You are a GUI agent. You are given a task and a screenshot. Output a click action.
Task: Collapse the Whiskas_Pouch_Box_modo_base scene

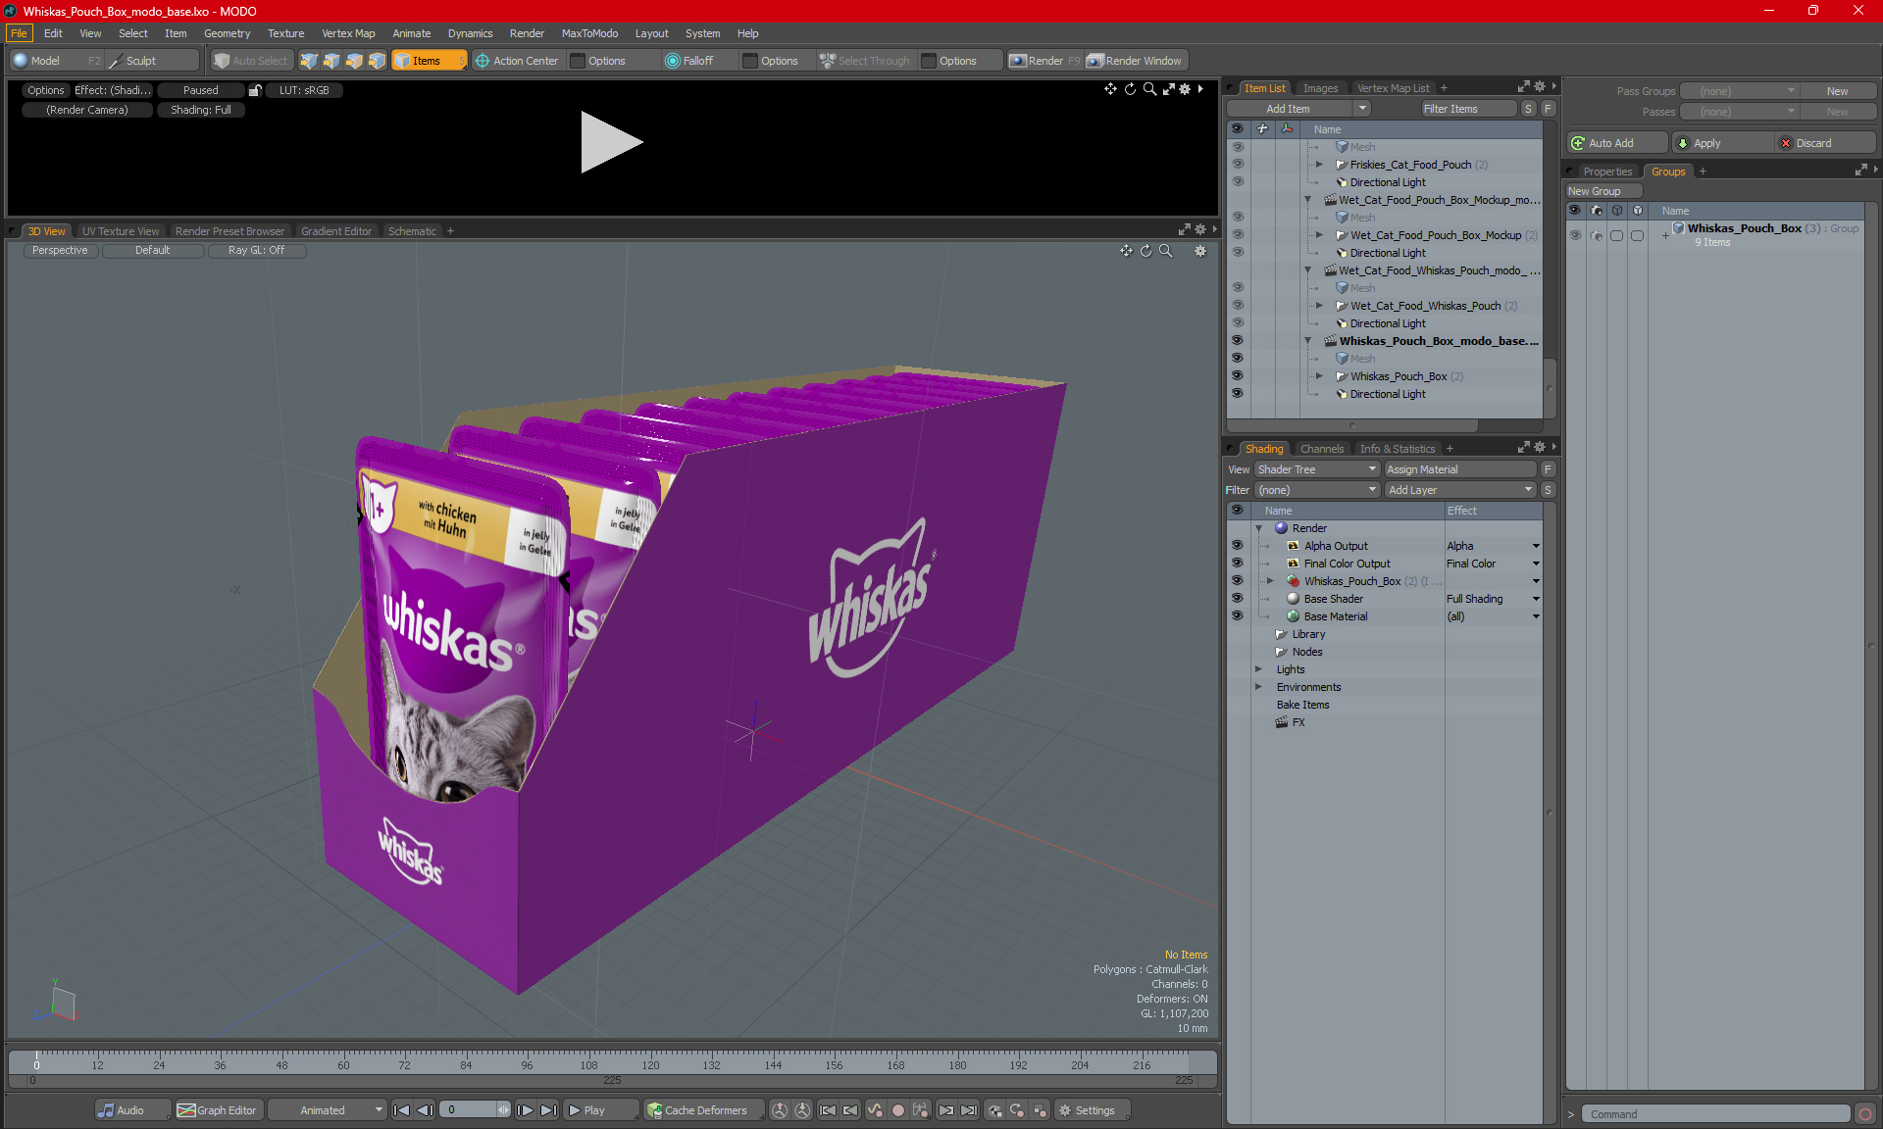pyautogui.click(x=1307, y=341)
